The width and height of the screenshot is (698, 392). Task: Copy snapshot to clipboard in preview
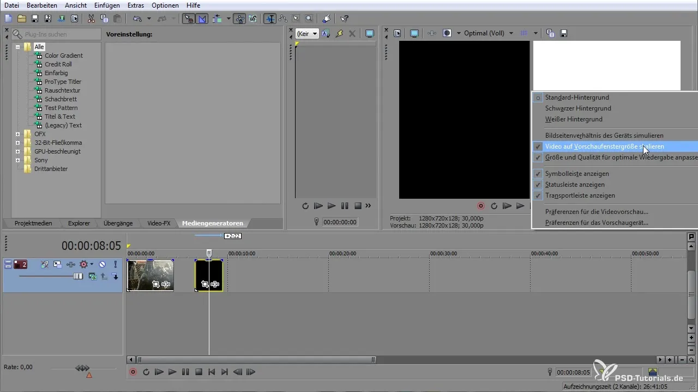coord(550,33)
